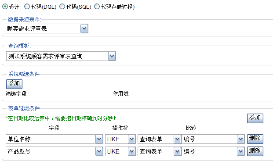Delete the 产品型号 filter row
This screenshot has width=273, height=161.
click(x=255, y=151)
